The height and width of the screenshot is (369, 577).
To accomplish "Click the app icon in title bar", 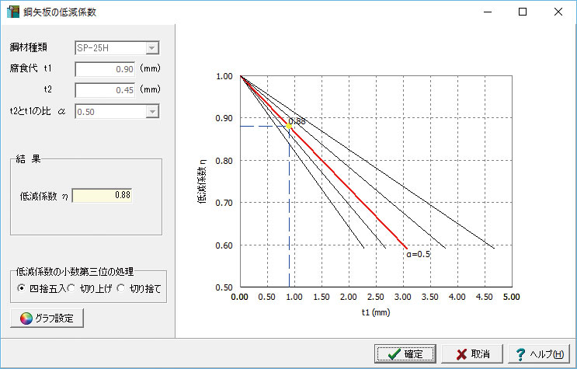I will pos(13,12).
